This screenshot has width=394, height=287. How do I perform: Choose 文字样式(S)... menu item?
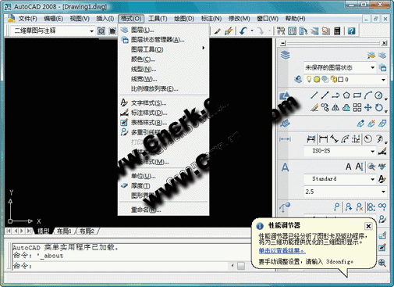click(x=164, y=103)
